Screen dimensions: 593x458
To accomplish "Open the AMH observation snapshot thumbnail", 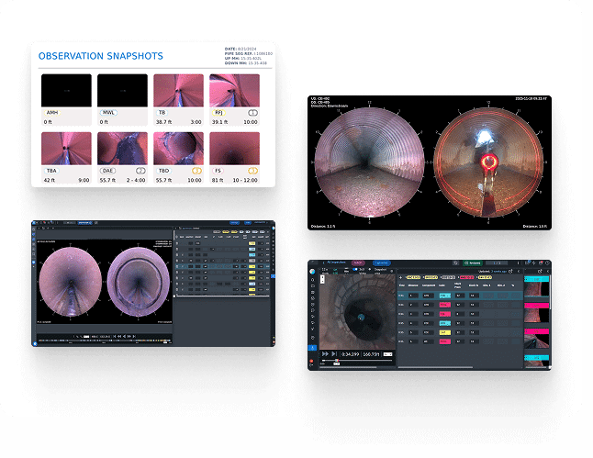I will 68,90.
